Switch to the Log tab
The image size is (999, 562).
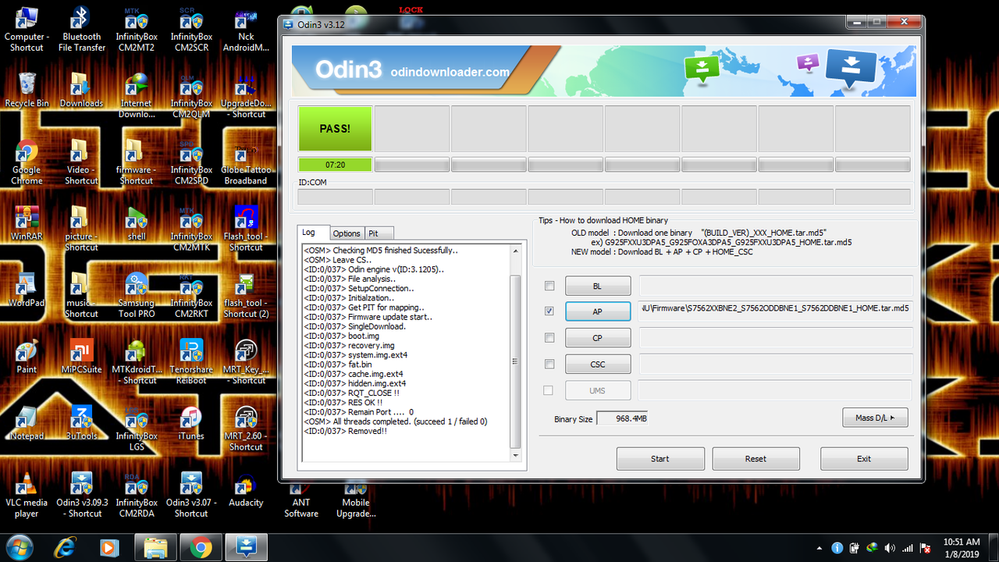coord(312,233)
